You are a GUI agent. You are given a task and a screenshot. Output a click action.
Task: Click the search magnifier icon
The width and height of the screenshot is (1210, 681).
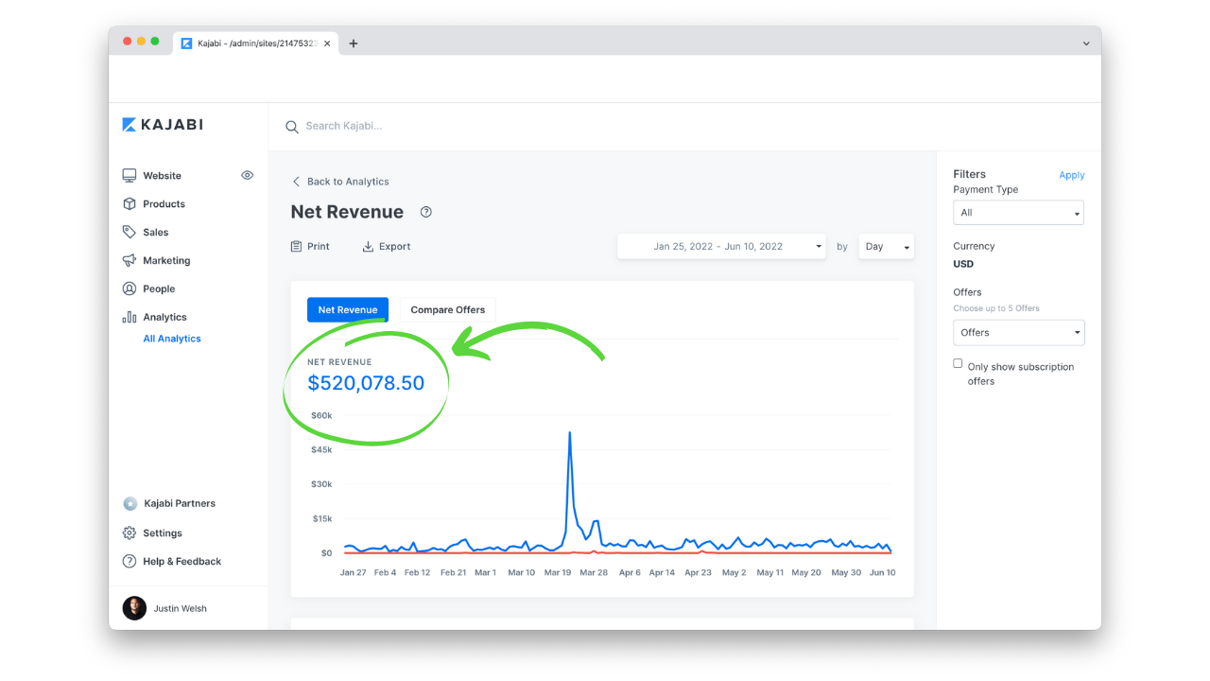coord(292,127)
